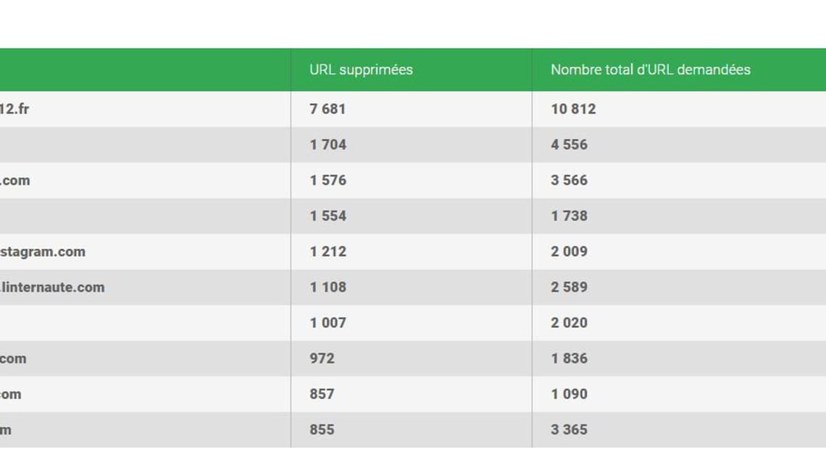This screenshot has width=826, height=464.
Task: Click the "URL supprimées" column header
Action: click(x=361, y=69)
